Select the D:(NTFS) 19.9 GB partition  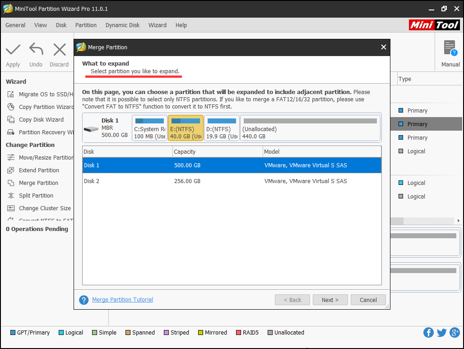point(222,128)
